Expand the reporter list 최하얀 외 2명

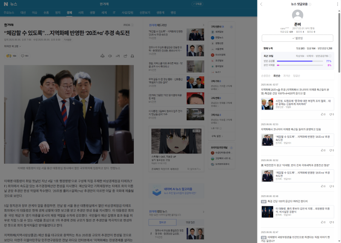(x=12, y=46)
